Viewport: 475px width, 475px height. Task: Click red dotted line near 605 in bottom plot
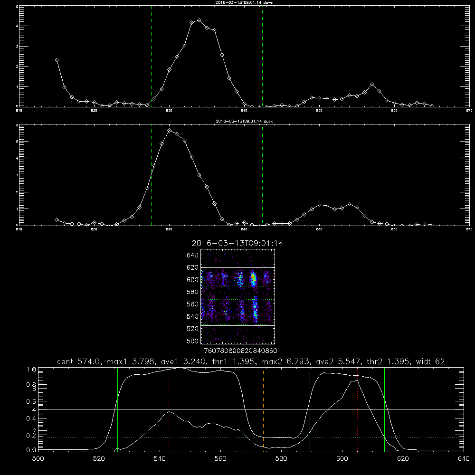(x=358, y=409)
